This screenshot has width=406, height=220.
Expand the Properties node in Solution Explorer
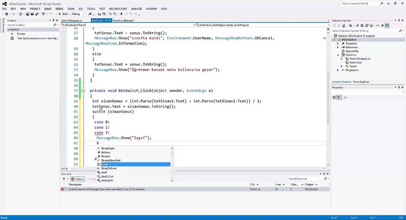[x=338, y=44]
